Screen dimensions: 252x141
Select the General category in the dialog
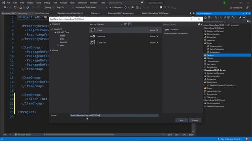[x=63, y=42]
